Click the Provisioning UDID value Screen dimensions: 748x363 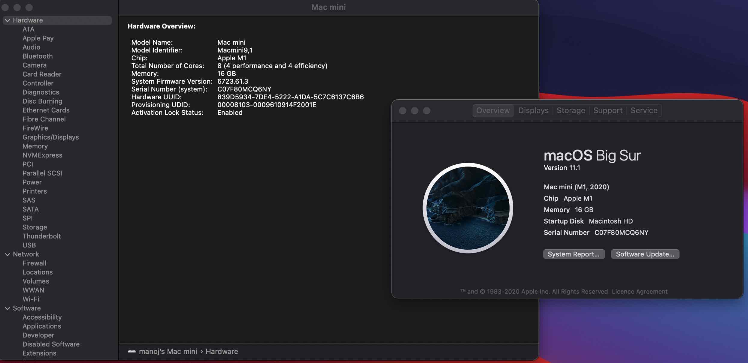[x=267, y=105]
